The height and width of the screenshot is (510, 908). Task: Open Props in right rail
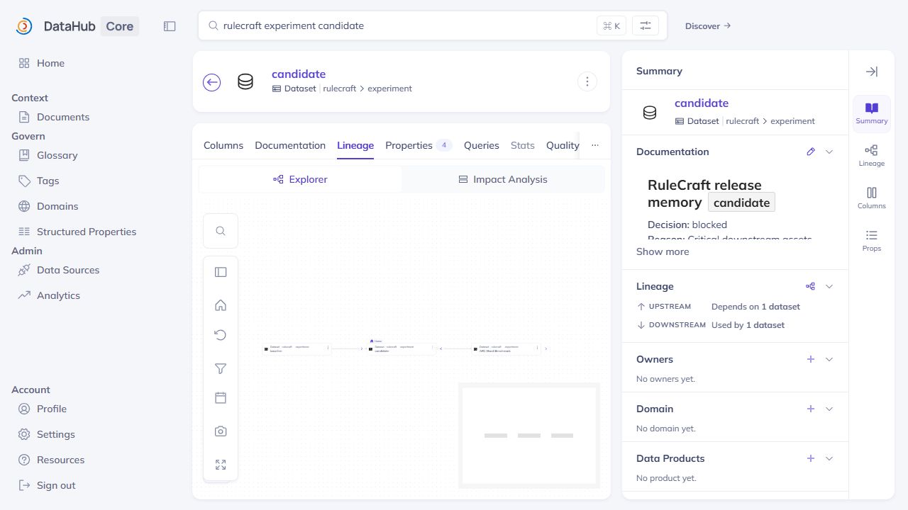872,241
